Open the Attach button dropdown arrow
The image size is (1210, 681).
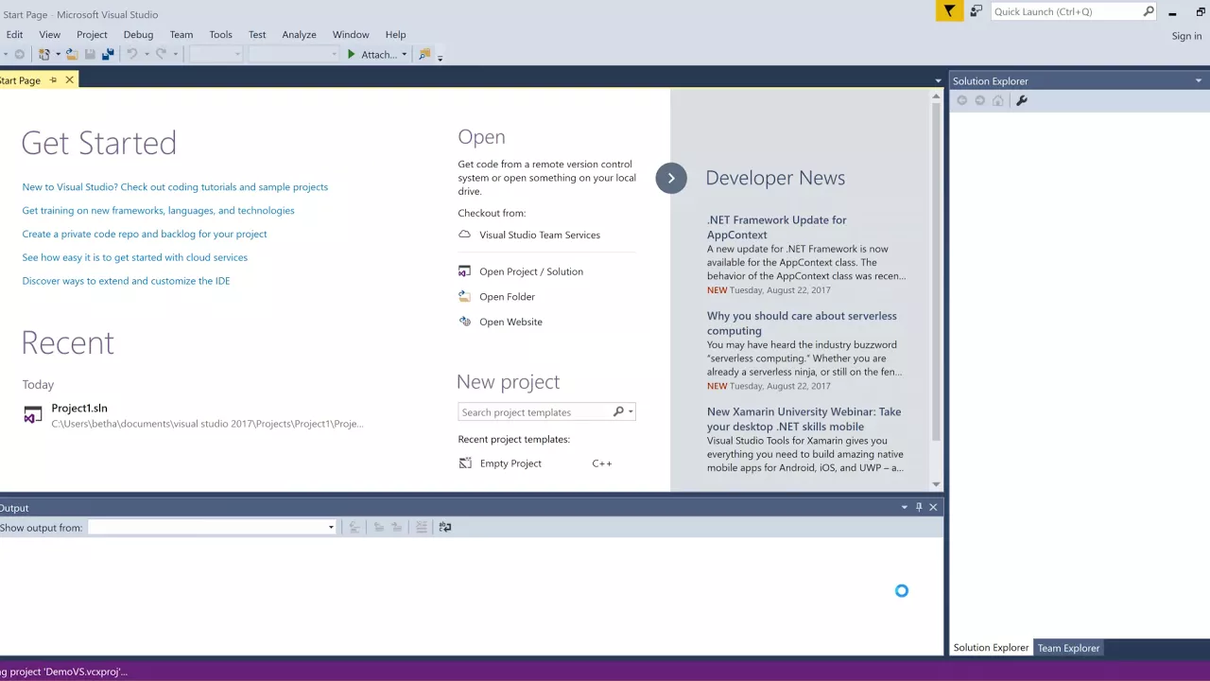tap(404, 55)
